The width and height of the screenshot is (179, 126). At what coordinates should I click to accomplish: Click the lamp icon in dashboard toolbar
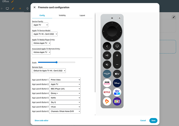[27, 9]
